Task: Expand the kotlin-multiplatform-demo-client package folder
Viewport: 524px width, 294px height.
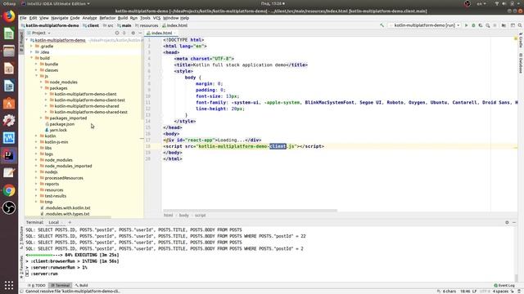Action: point(47,94)
